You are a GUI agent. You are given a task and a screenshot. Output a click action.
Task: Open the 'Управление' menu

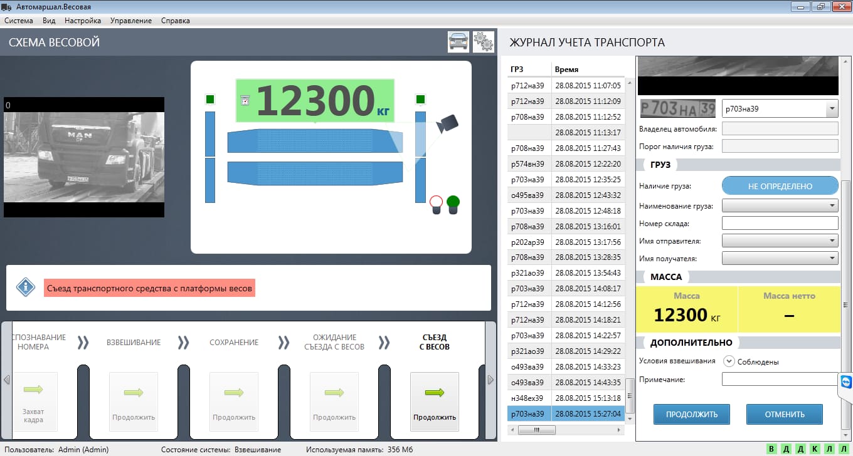pyautogui.click(x=130, y=21)
